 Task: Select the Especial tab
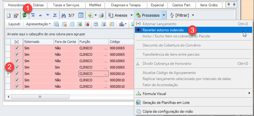(x=157, y=5)
